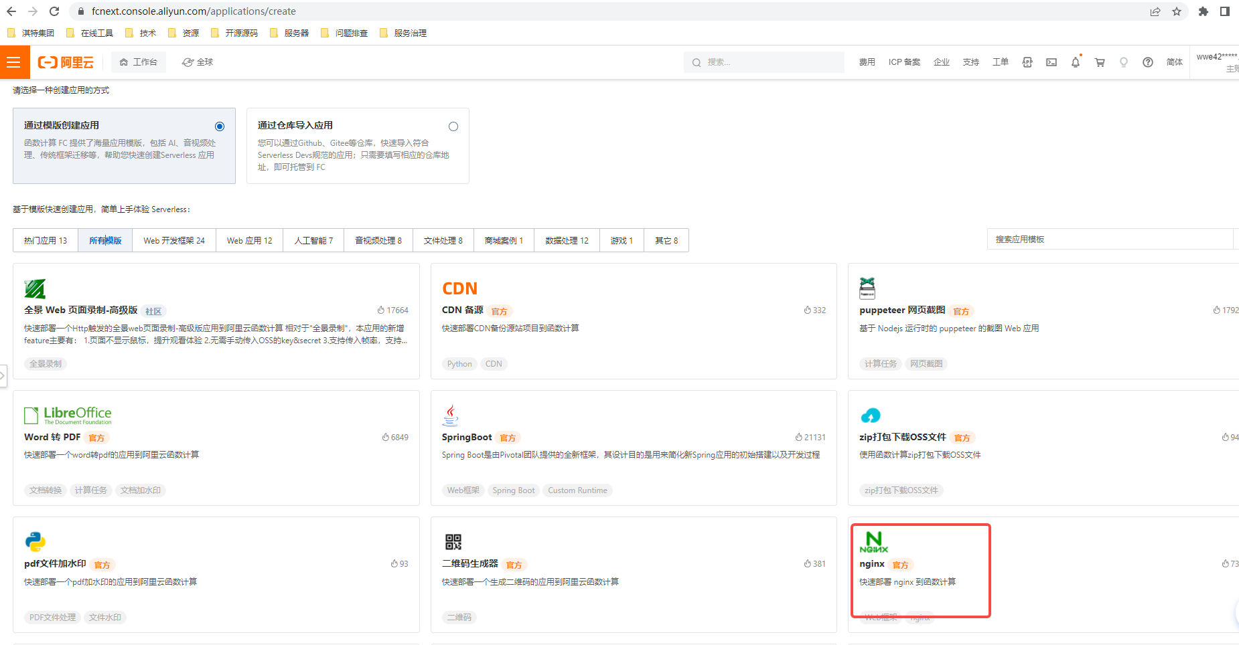Click the QR code icon of 二维码生成器
The width and height of the screenshot is (1239, 645).
453,541
